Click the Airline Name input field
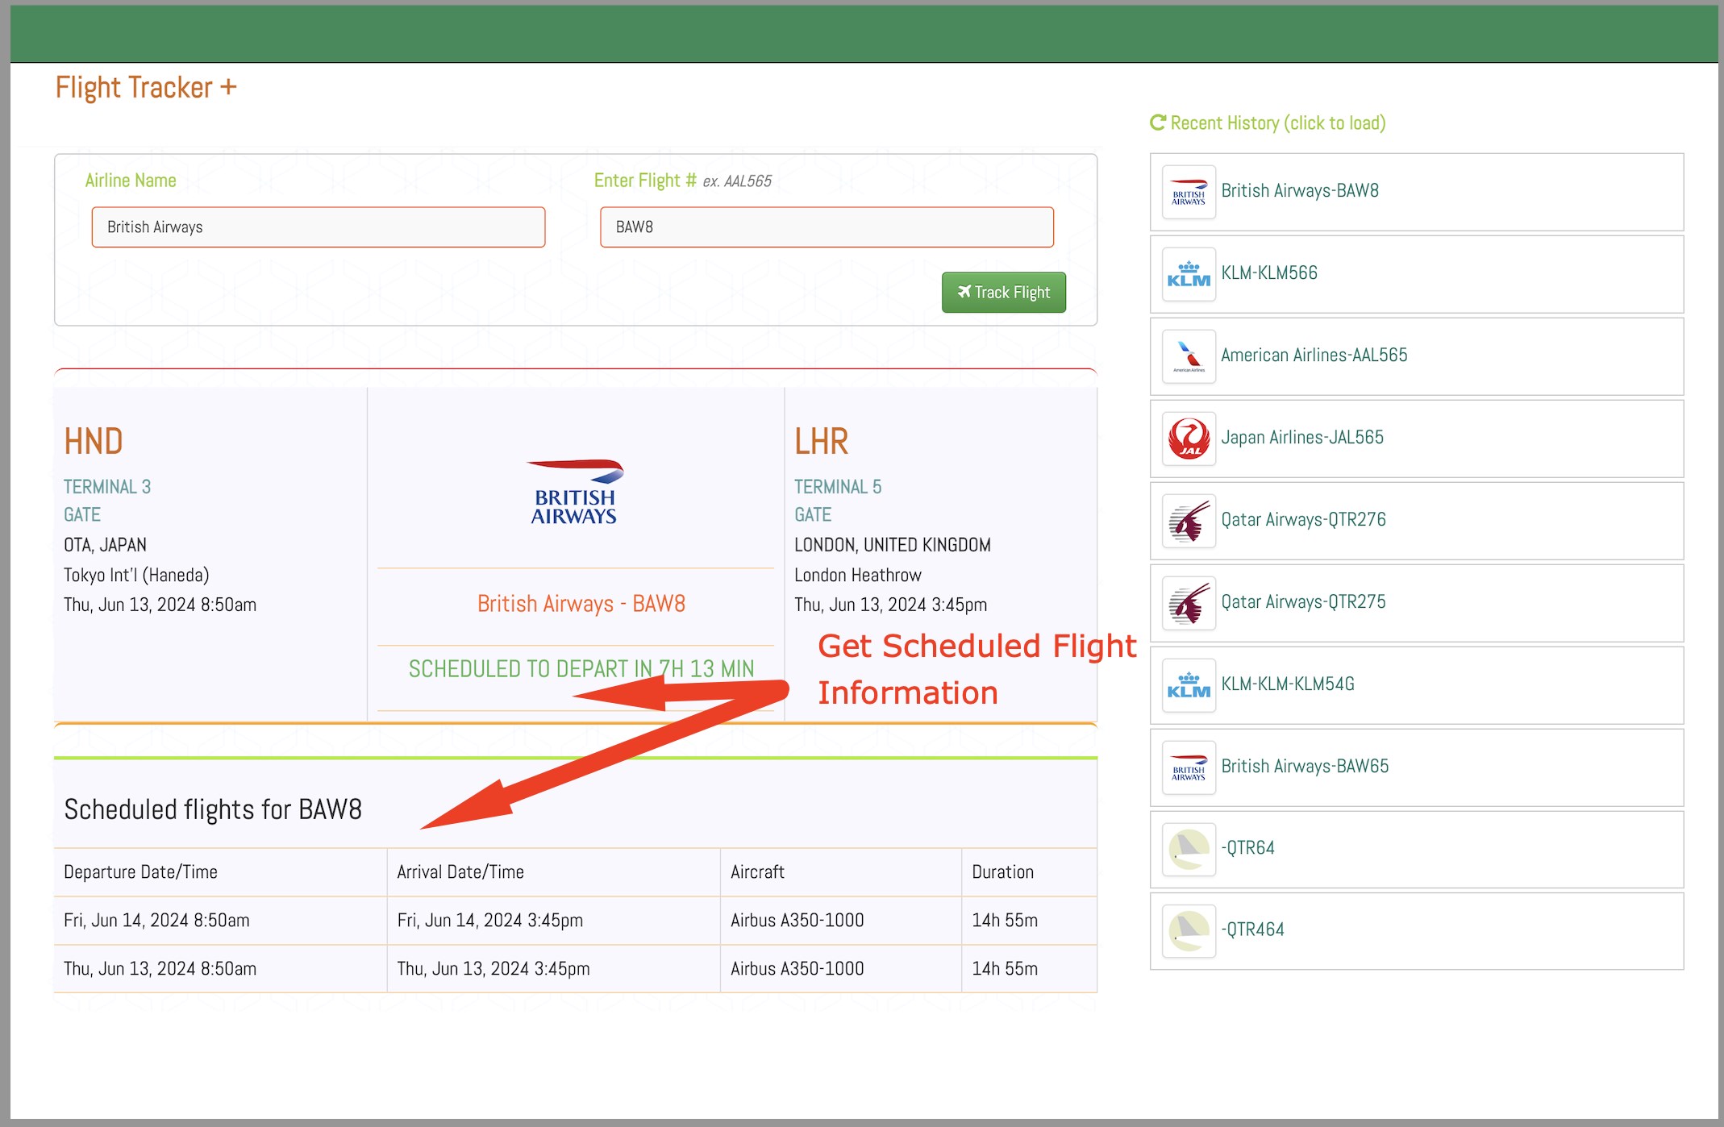 (319, 227)
